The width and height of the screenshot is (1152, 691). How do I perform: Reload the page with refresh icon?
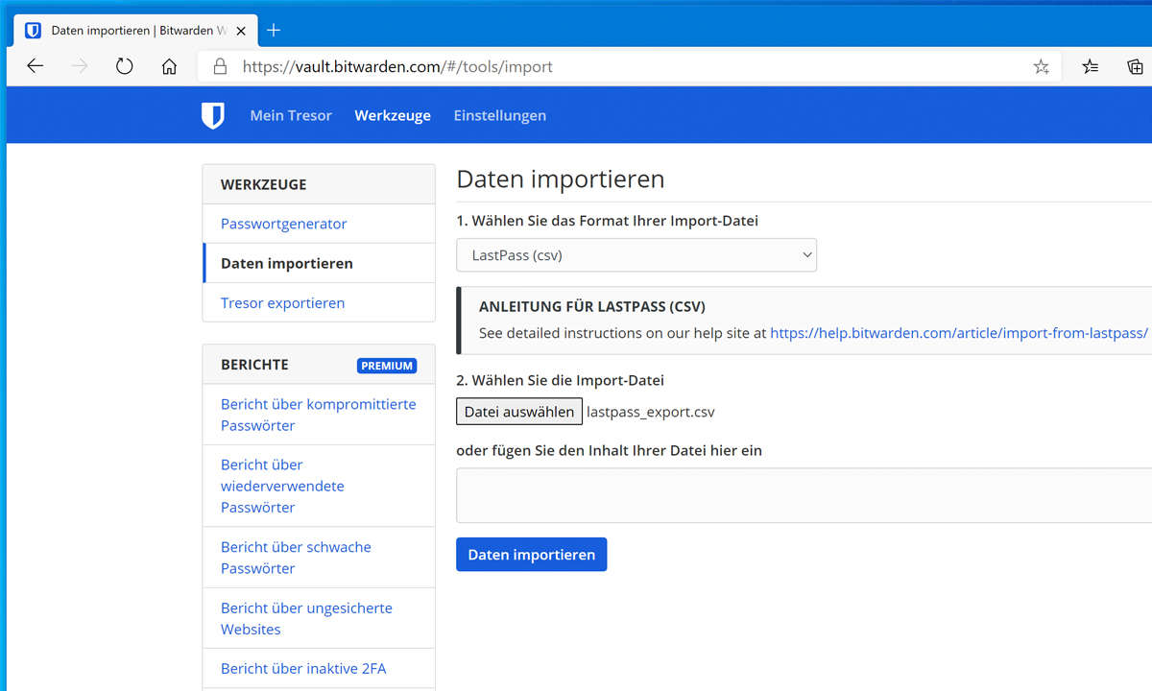(124, 66)
